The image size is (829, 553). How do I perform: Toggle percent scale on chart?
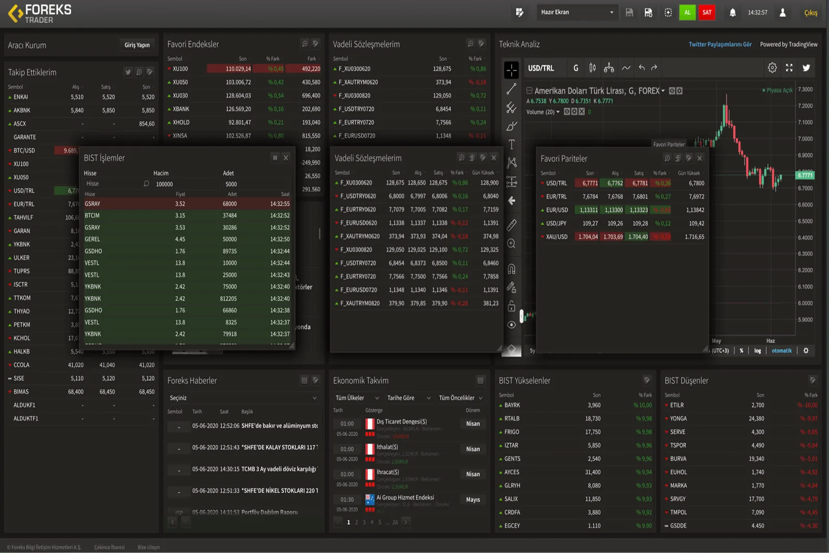point(741,351)
